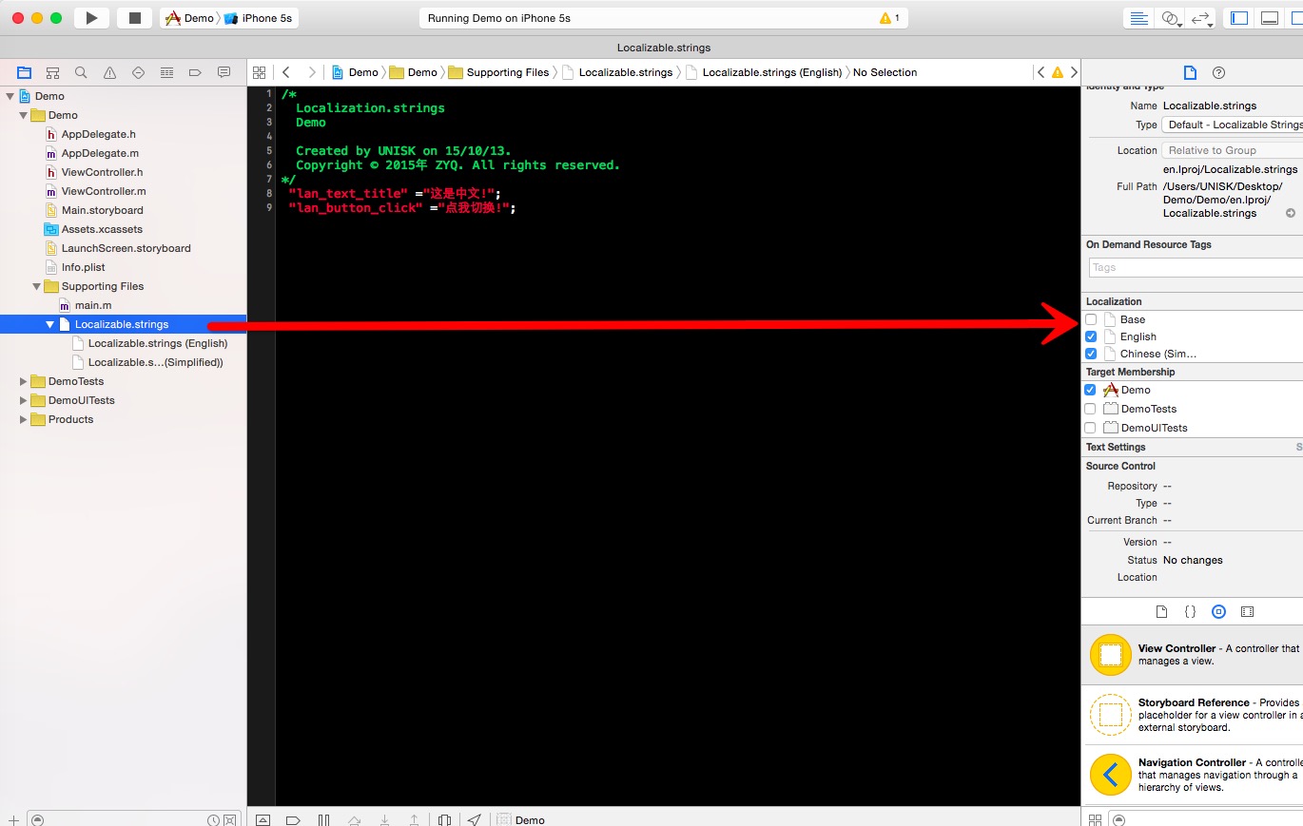Expand the DemoUITests group

tap(24, 400)
